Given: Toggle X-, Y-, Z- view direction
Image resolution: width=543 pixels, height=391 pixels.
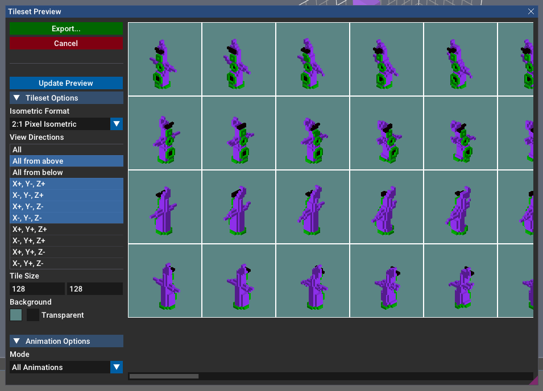Looking at the screenshot, I should (x=67, y=218).
